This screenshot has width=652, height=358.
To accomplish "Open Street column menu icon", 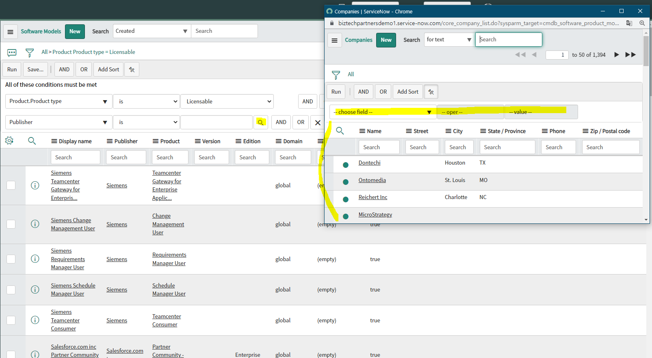I will (x=409, y=131).
